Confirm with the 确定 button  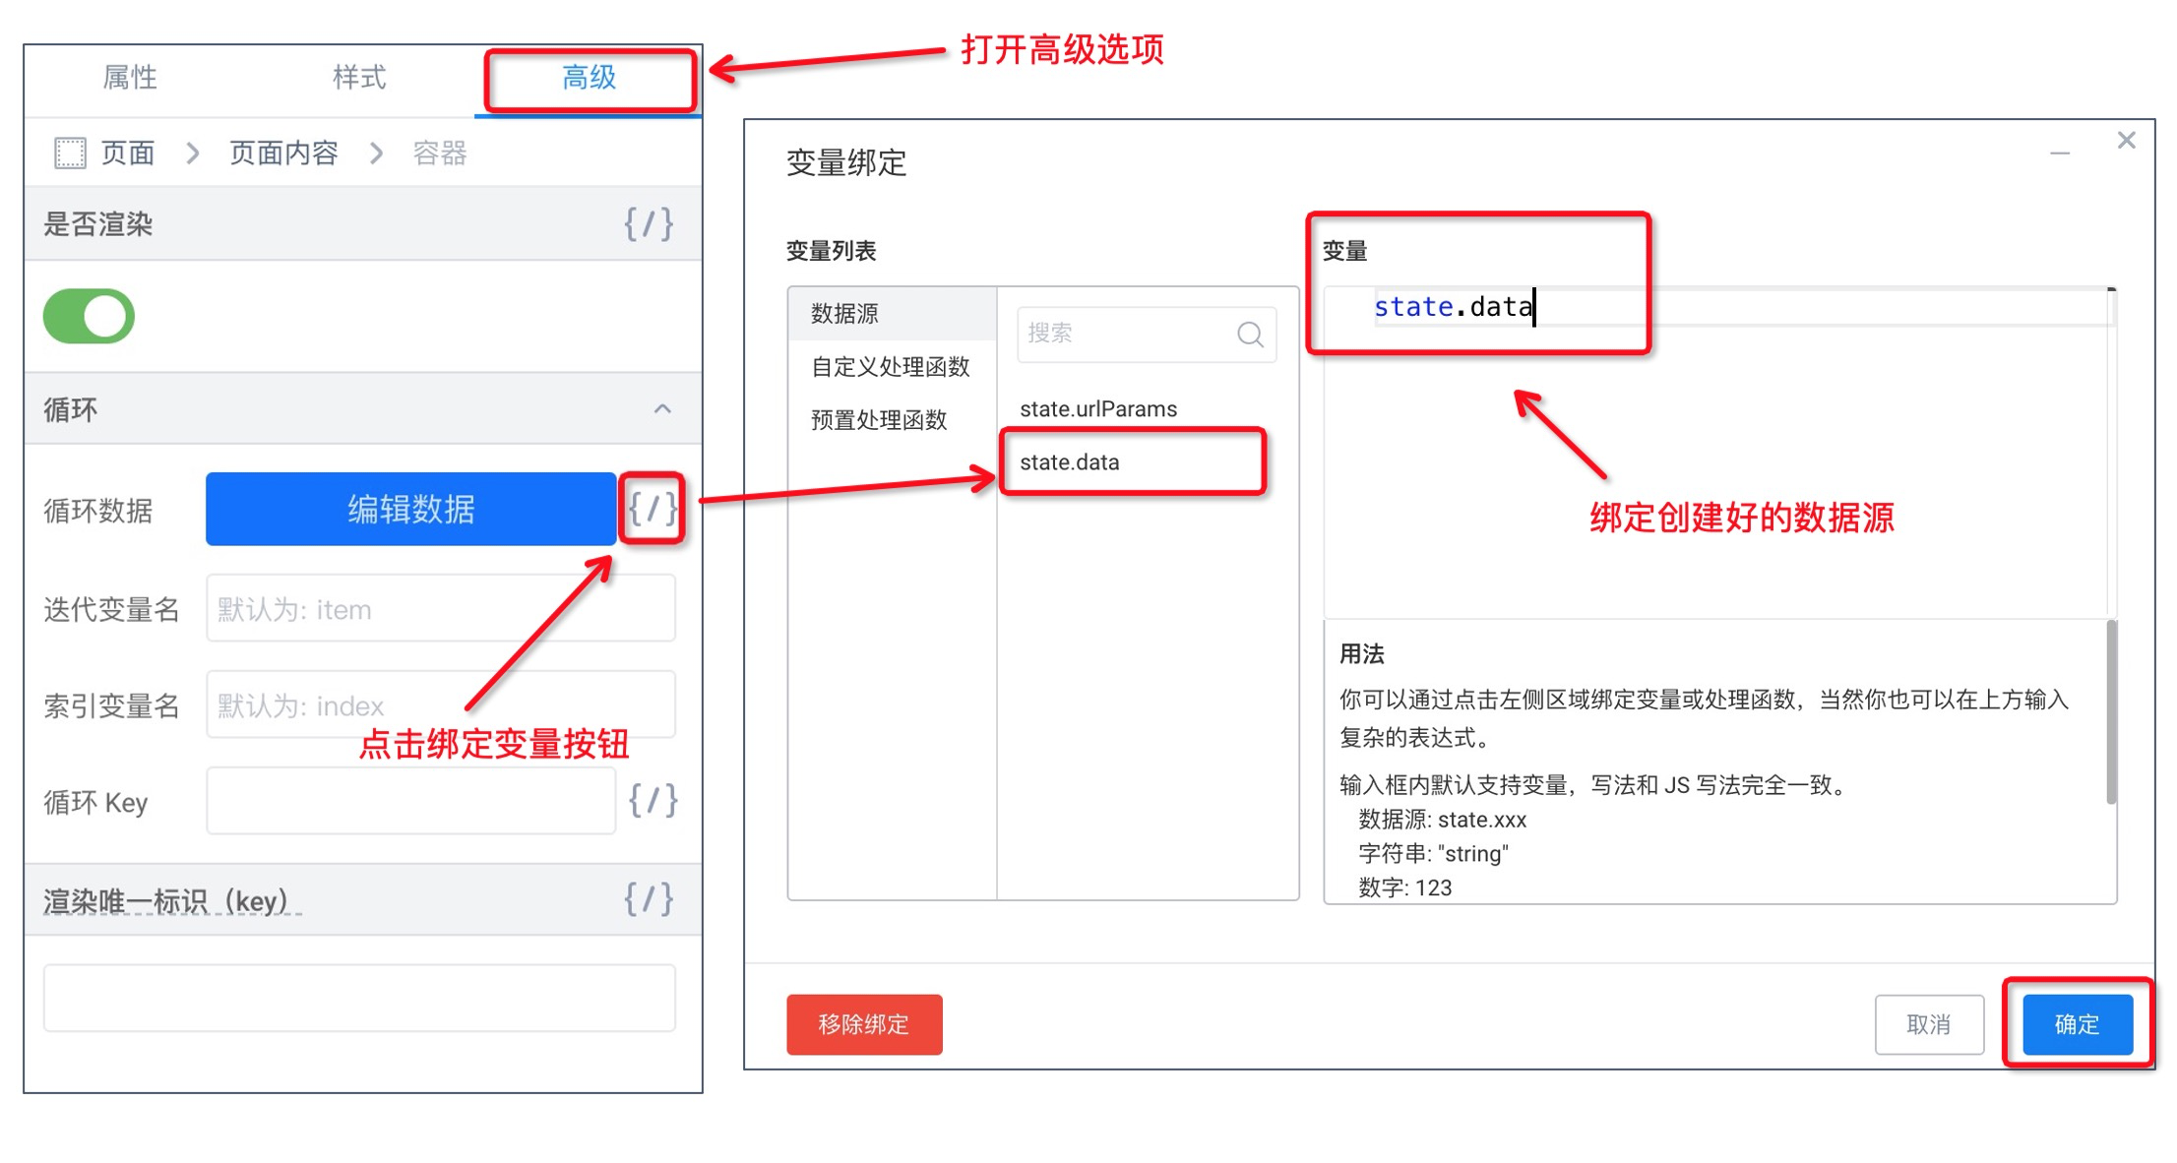[2078, 1024]
